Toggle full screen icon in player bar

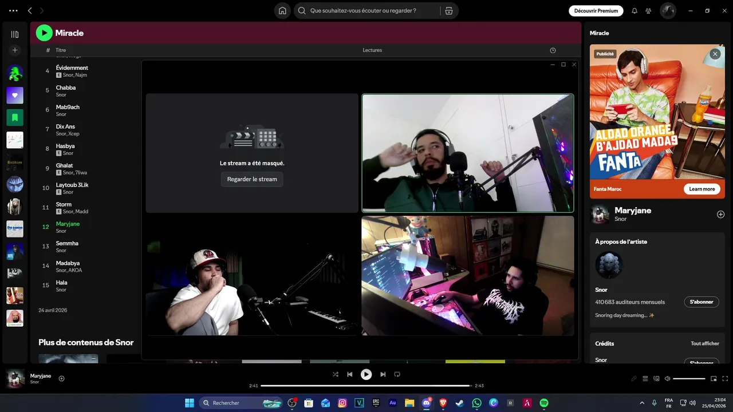[x=725, y=378]
